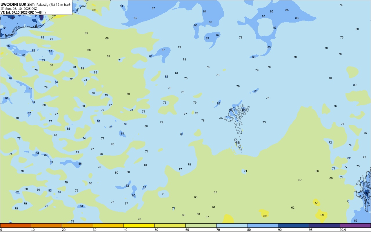
Task: Click value 82 on southern Faroe island
Action: point(238,143)
